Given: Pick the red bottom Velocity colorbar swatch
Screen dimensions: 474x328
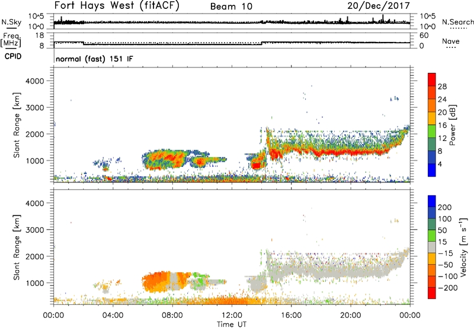Looking at the screenshot, I should (432, 293).
